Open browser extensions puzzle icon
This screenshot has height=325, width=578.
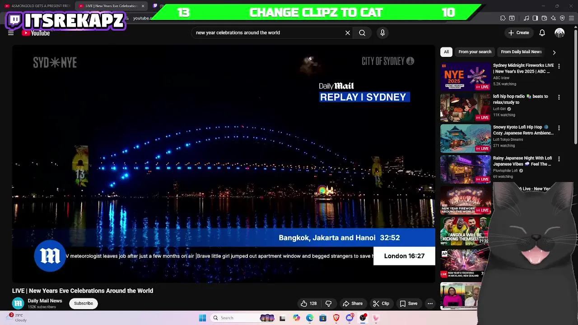tap(503, 18)
